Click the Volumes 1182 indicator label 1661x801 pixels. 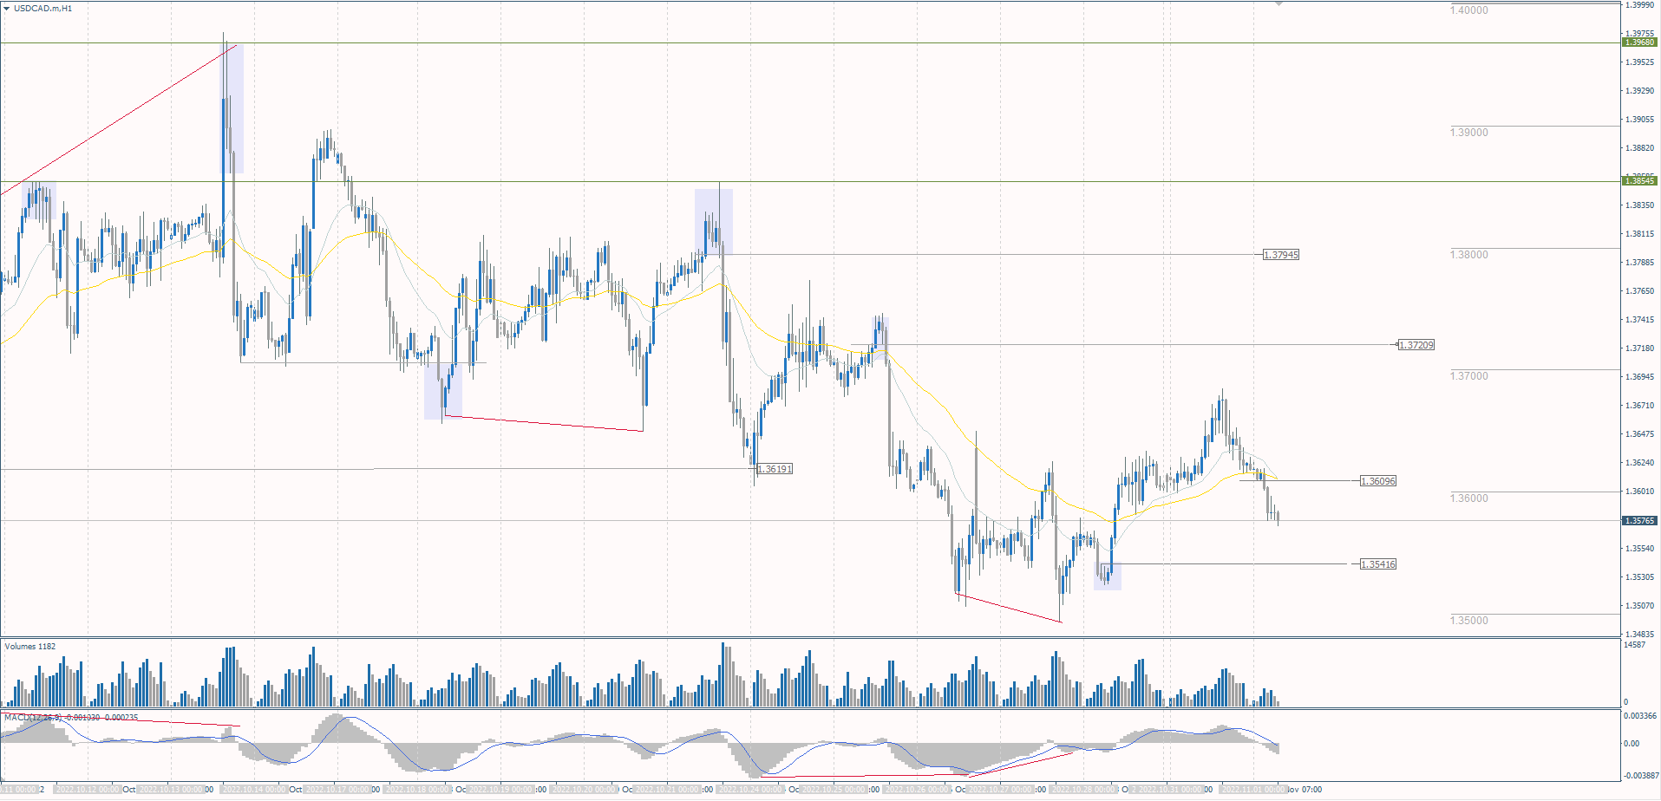(30, 647)
